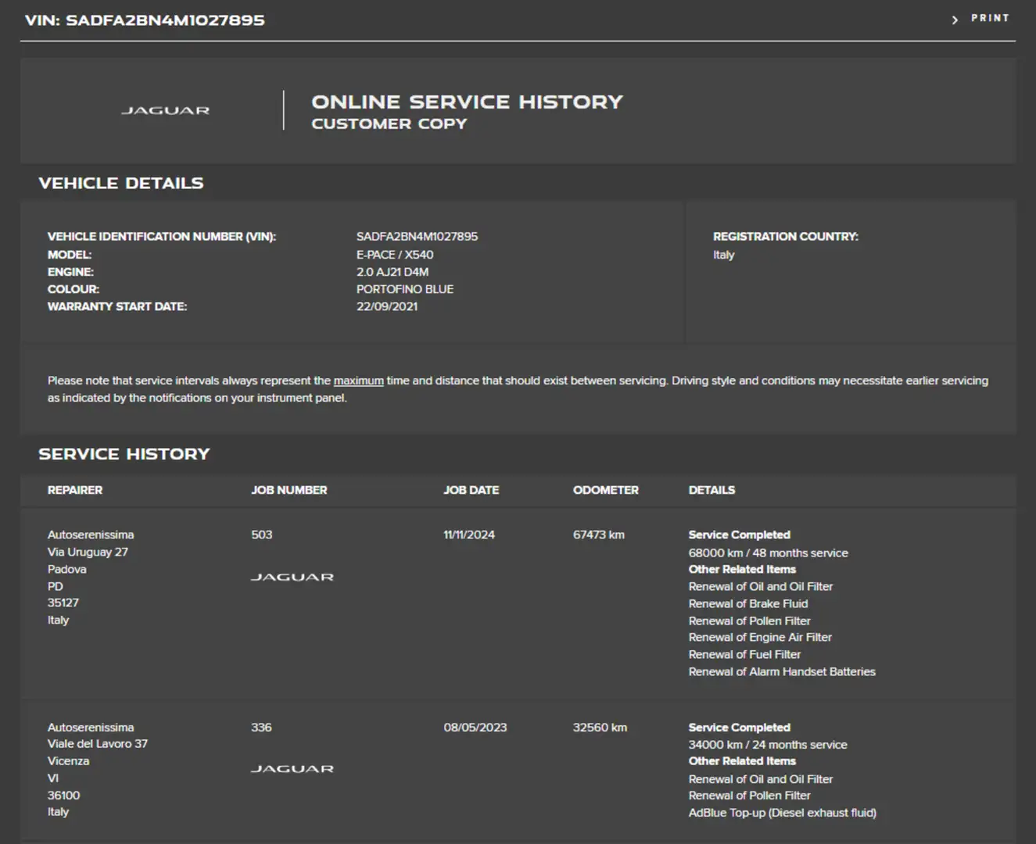The width and height of the screenshot is (1036, 844).
Task: Click the VIN value in Vehicle Details
Action: pyautogui.click(x=417, y=237)
